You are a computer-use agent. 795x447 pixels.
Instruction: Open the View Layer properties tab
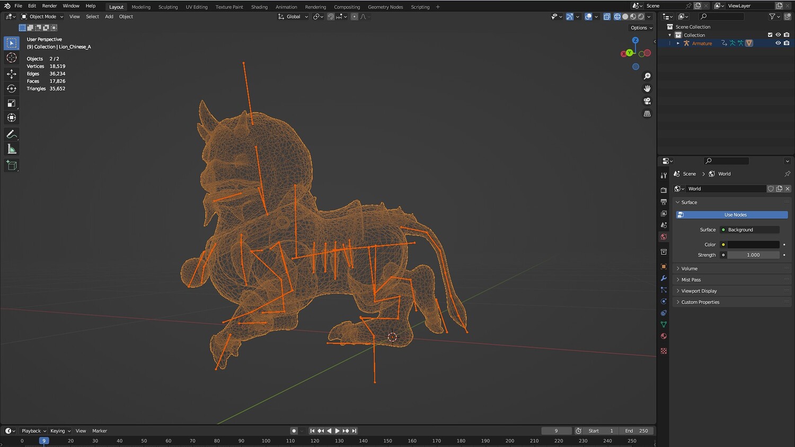coord(664,213)
